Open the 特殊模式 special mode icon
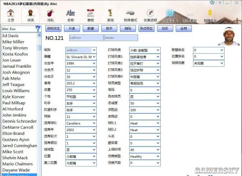The image size is (242, 176). [x=130, y=15]
